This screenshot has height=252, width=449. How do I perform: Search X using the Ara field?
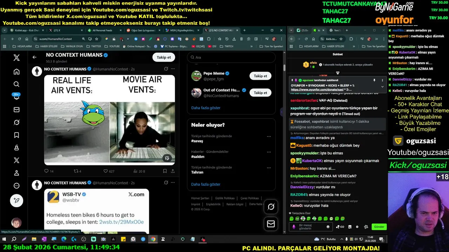point(232,57)
